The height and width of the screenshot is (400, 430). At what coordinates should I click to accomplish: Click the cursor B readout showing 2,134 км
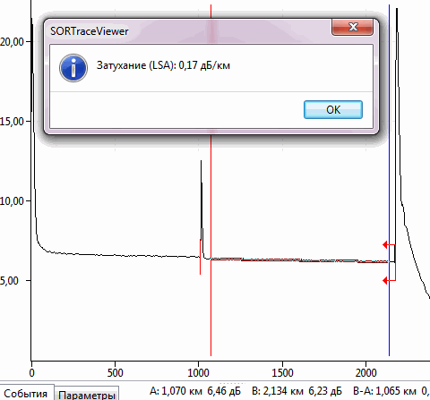click(297, 391)
